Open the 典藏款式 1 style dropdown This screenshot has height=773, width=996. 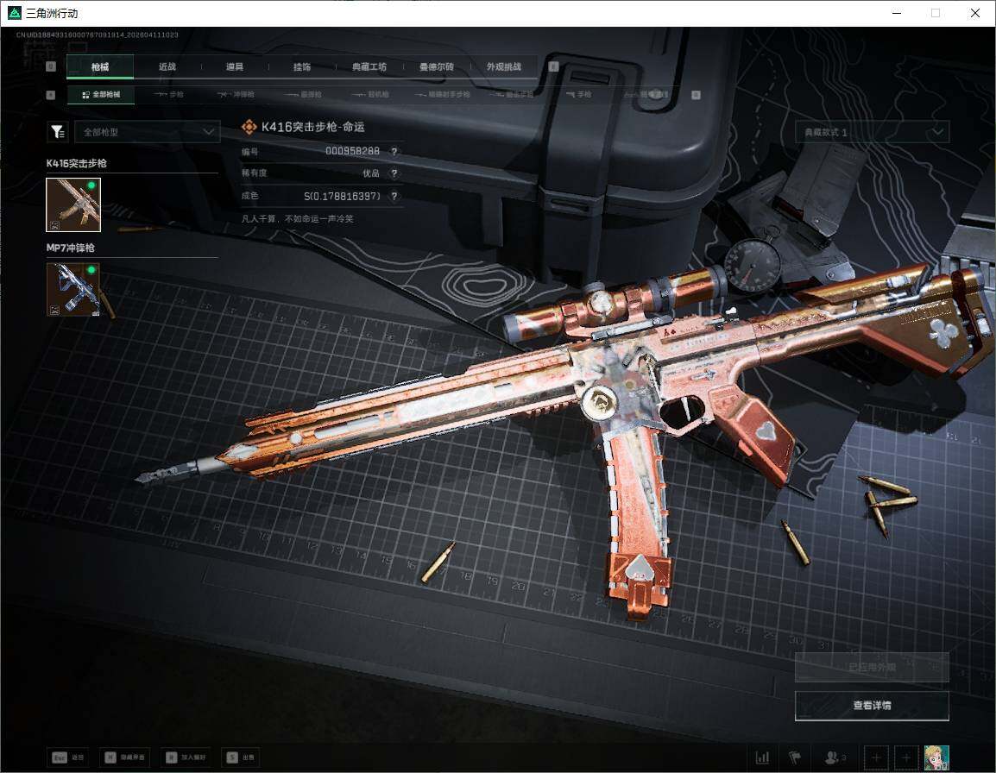(x=872, y=132)
